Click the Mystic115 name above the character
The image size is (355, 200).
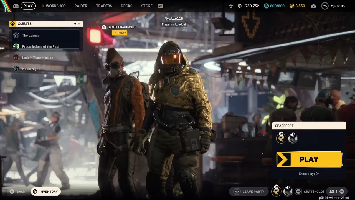click(174, 19)
